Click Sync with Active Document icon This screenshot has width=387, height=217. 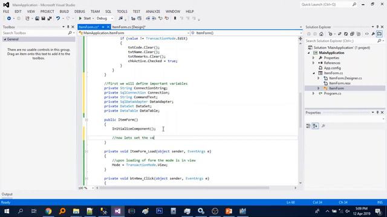[x=340, y=34]
